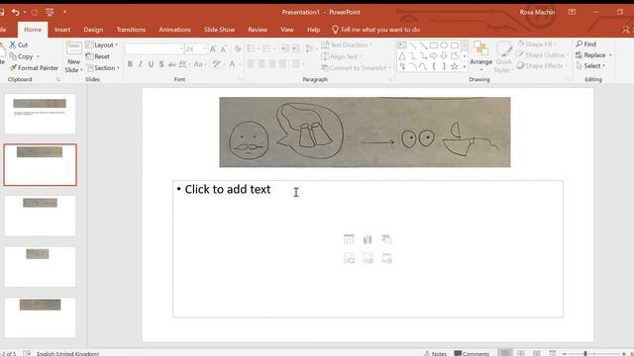Screen dimensions: 634x356
Task: Select the star shape in gallery
Action: click(x=455, y=66)
